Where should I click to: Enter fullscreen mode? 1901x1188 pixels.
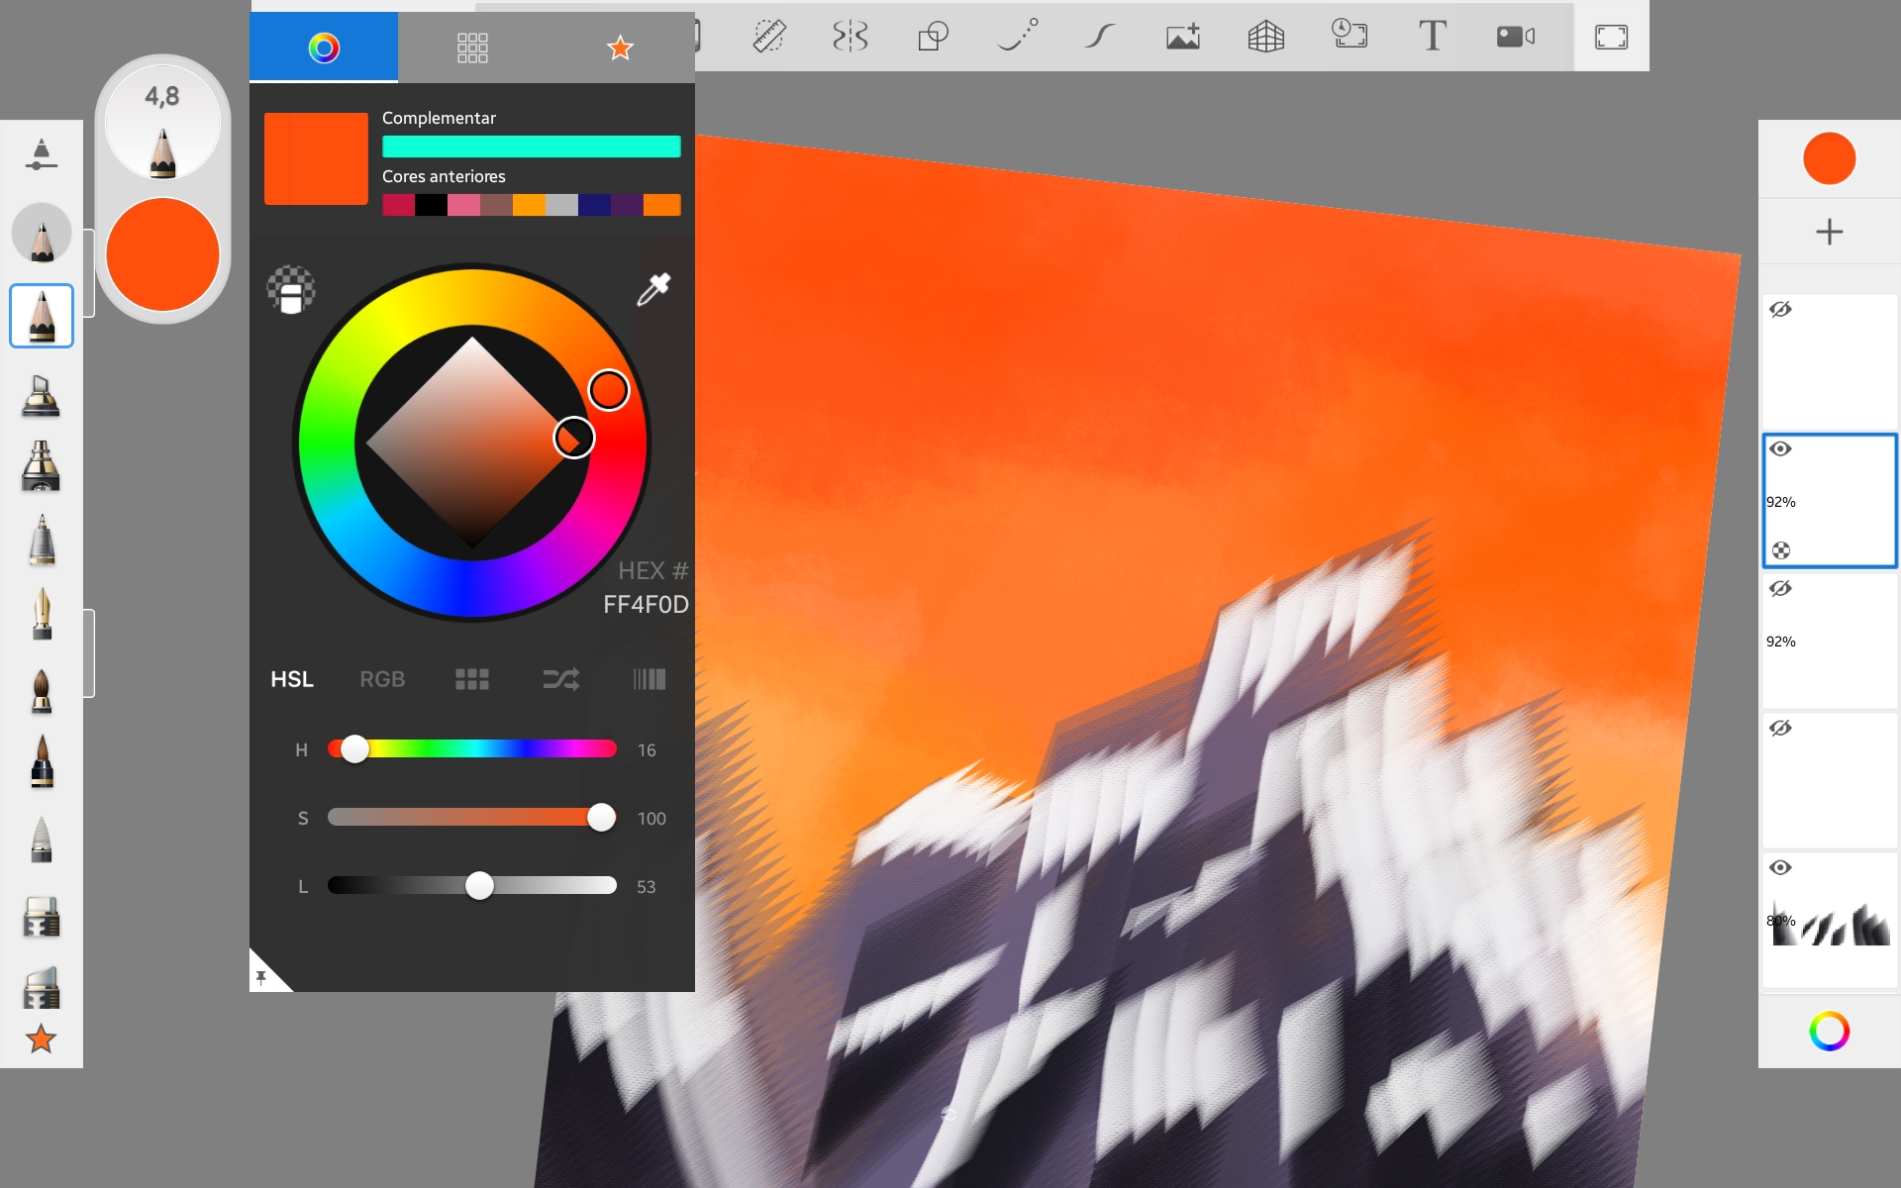point(1611,37)
